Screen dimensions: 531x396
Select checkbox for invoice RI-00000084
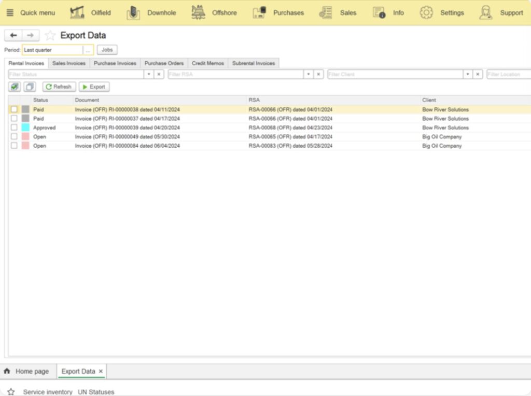[14, 146]
